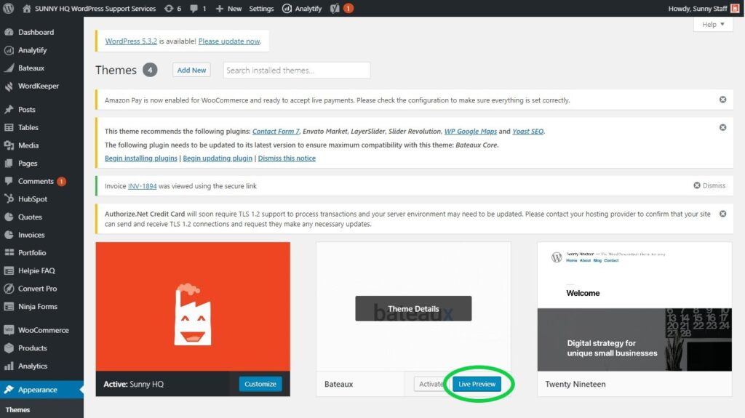745x418 pixels.
Task: Open Analytify in the top admin bar
Action: point(302,9)
